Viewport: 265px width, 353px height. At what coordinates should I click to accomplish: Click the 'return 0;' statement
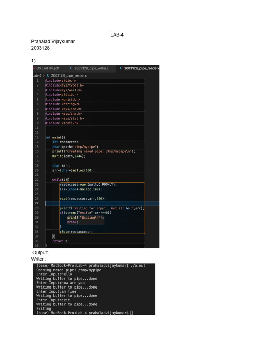[x=60, y=241]
